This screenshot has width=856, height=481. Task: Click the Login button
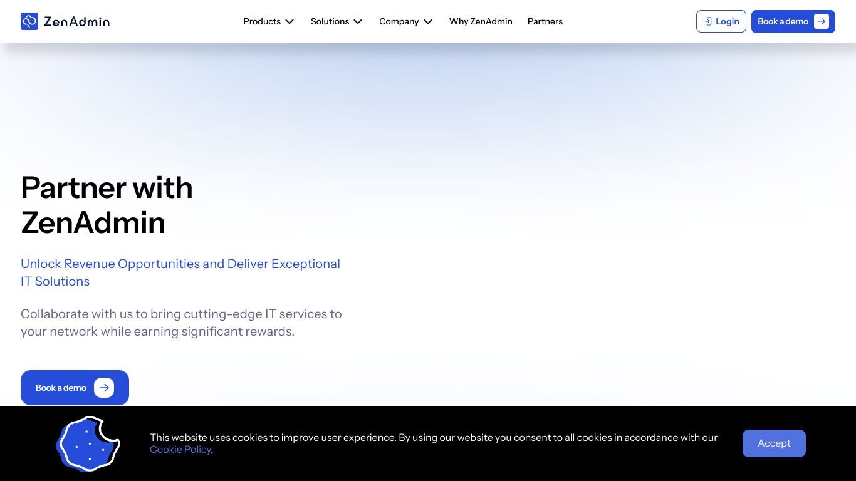point(721,21)
